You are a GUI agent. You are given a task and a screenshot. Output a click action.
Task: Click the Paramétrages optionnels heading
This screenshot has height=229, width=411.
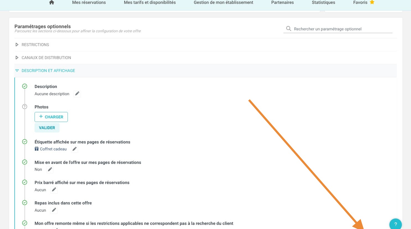tap(43, 26)
